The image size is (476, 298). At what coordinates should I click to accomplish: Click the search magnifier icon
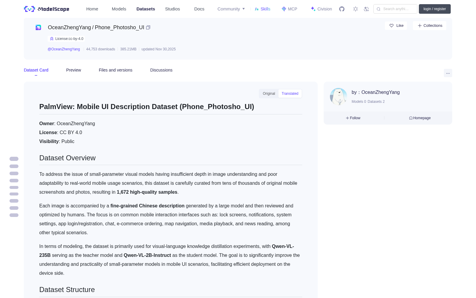(x=379, y=9)
